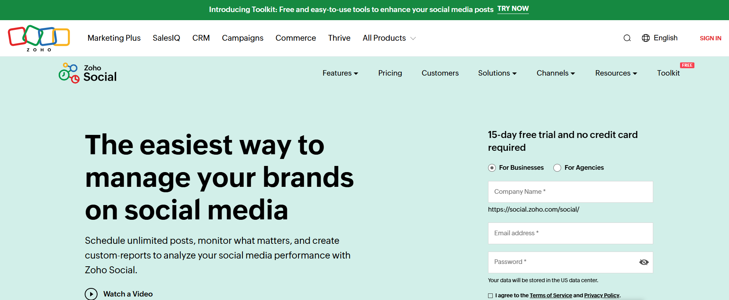Click the 15-day free trial heading
Screen dimensions: 729x300
(x=563, y=141)
